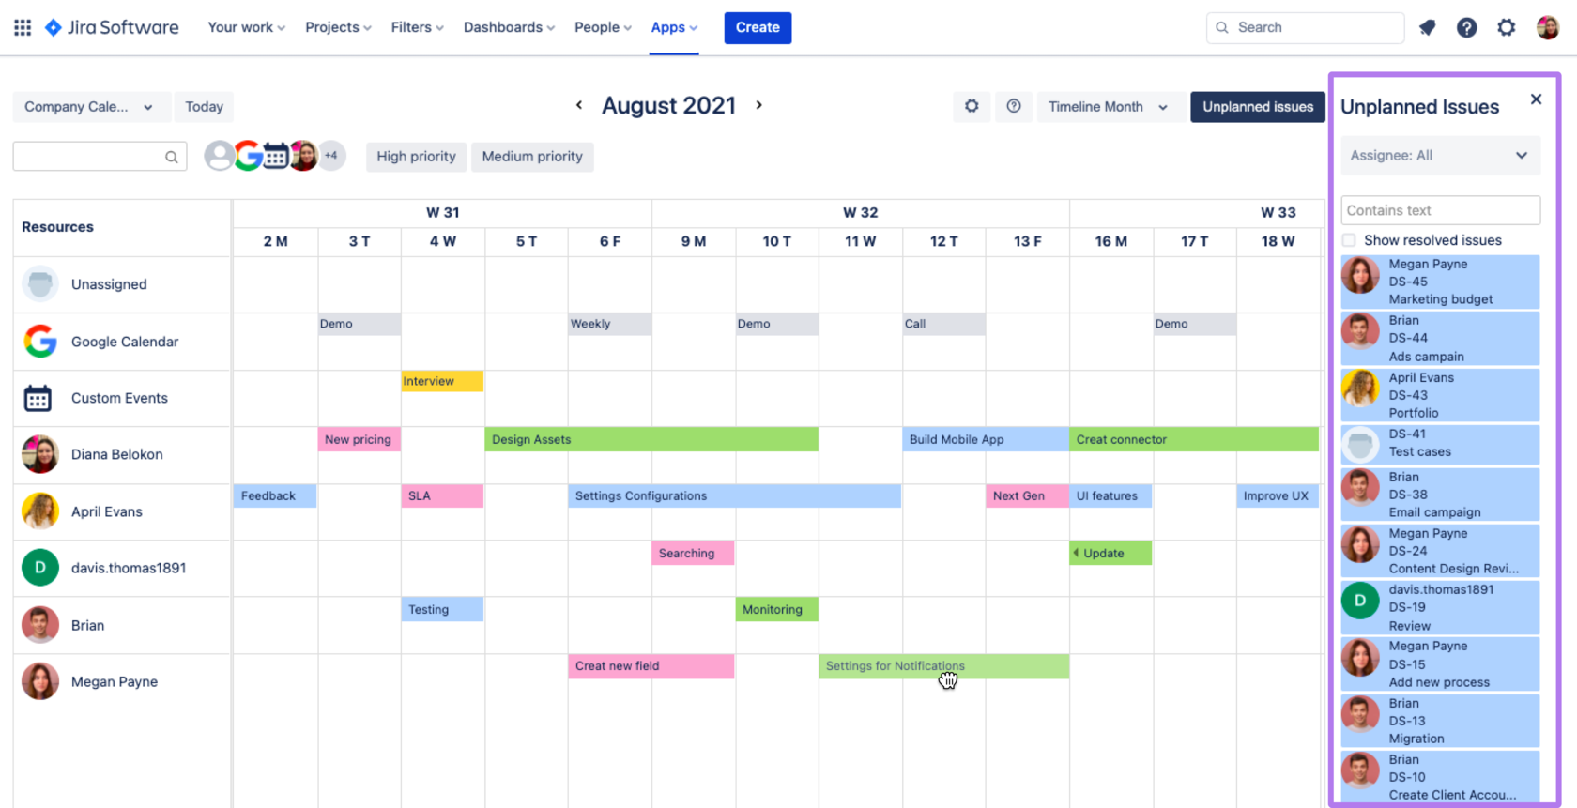Click the Create button

click(x=758, y=27)
